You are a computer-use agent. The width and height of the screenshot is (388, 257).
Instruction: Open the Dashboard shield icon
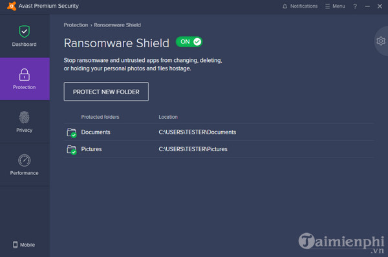point(25,32)
